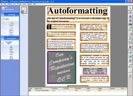The width and height of the screenshot is (133, 96).
Task: Select the barcode zone tool
Action: click(x=130, y=24)
